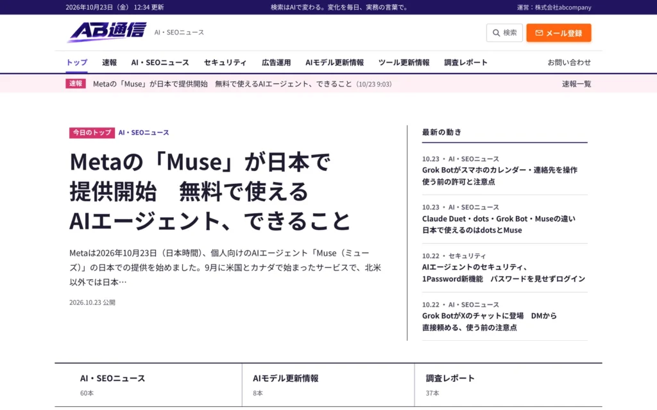Click 運営：株式会社abcompany in top bar

pos(554,7)
